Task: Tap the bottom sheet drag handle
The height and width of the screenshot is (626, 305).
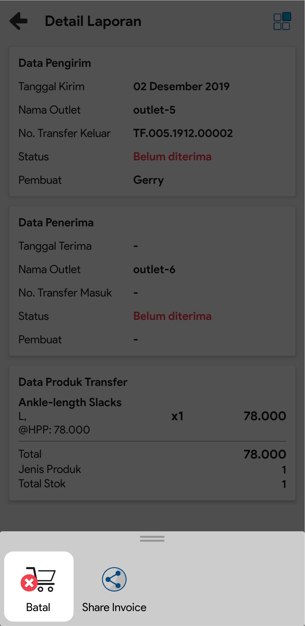Action: (x=152, y=539)
